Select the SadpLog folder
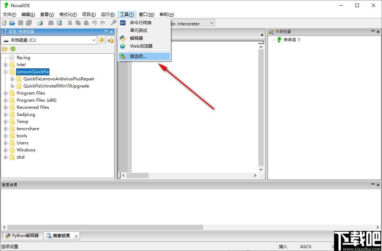Screen dimensions: 382x251 pyautogui.click(x=26, y=114)
